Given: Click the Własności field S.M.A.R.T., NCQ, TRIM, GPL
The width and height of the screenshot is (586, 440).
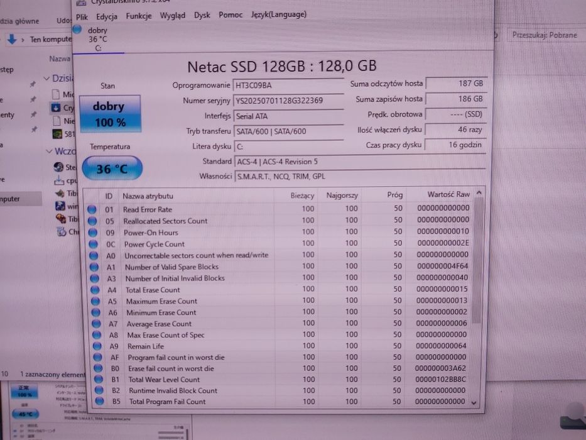Looking at the screenshot, I should pyautogui.click(x=360, y=176).
